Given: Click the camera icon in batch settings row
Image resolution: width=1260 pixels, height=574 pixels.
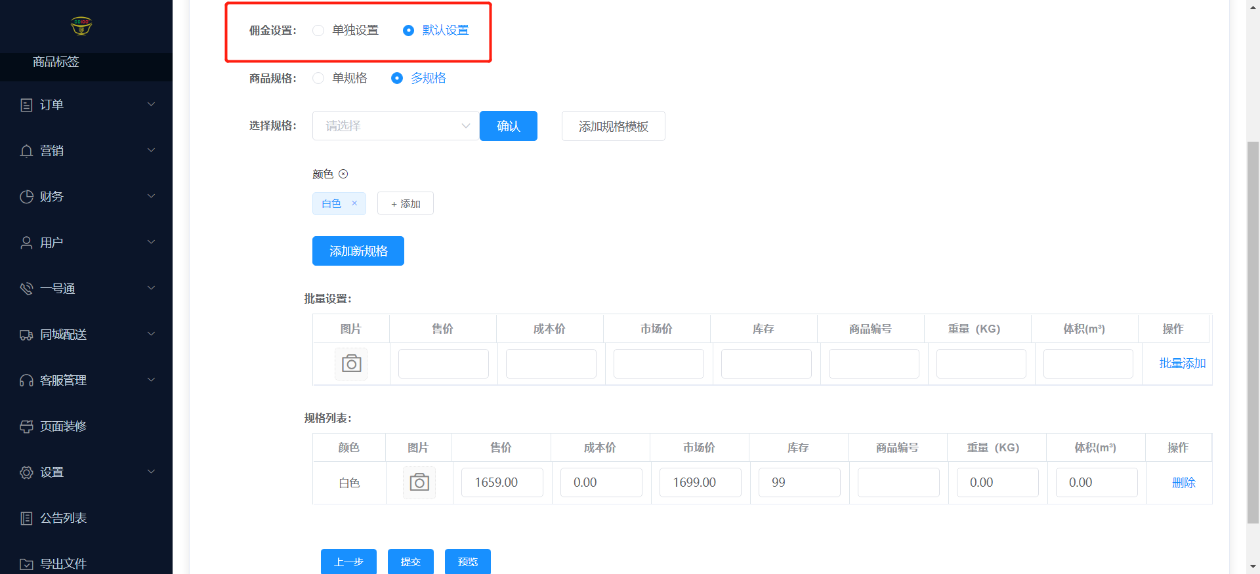Looking at the screenshot, I should 351,363.
